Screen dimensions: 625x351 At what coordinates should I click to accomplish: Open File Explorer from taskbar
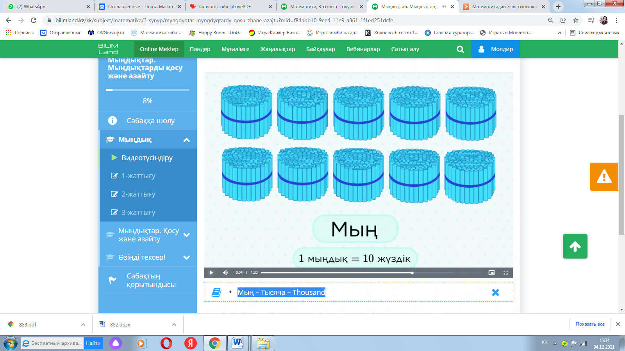point(263,343)
